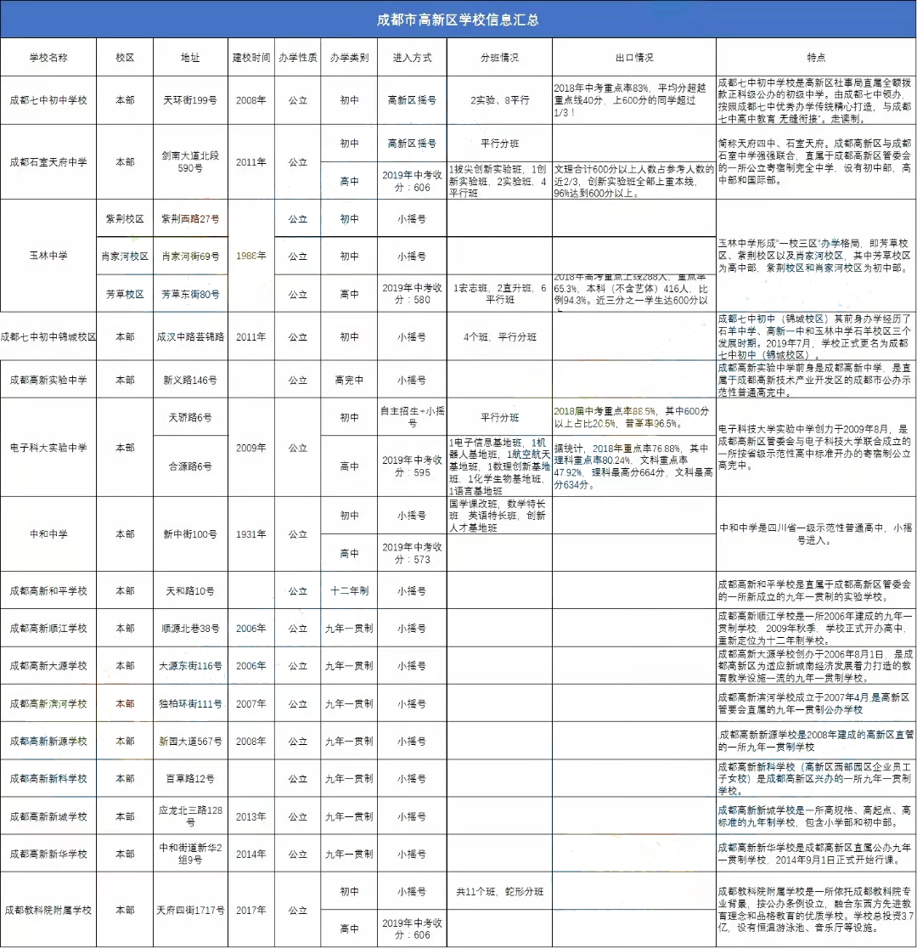The image size is (917, 948).
Task: Click the 高新区摇号 entry method cell
Action: click(411, 97)
